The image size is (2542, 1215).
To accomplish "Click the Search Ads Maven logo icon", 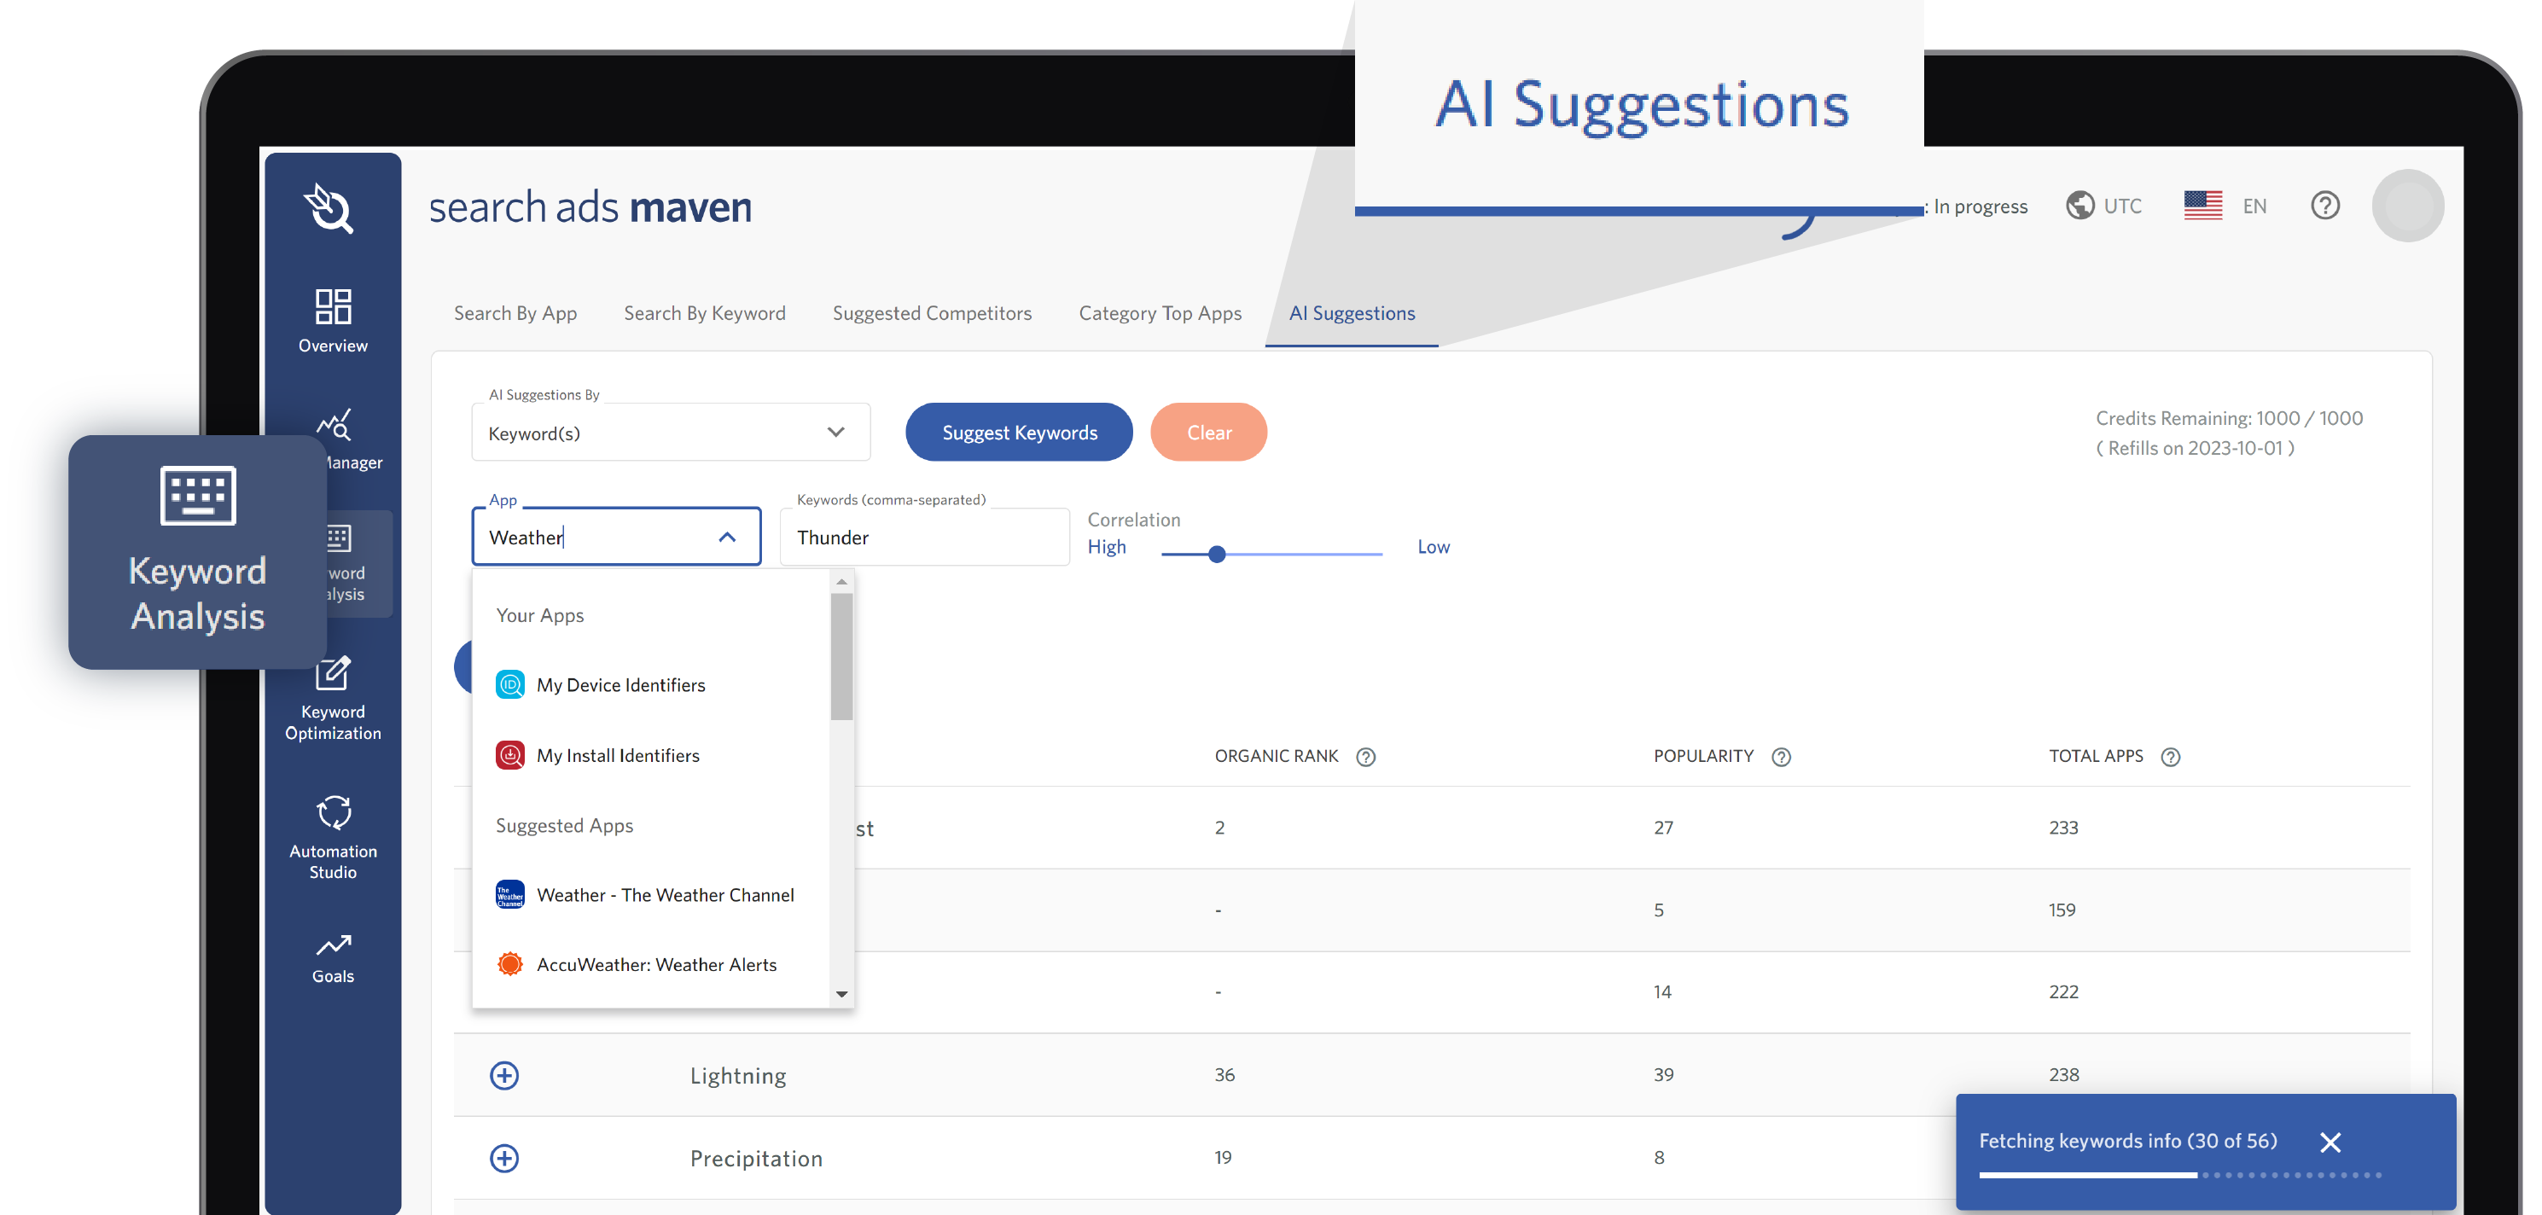I will [329, 208].
